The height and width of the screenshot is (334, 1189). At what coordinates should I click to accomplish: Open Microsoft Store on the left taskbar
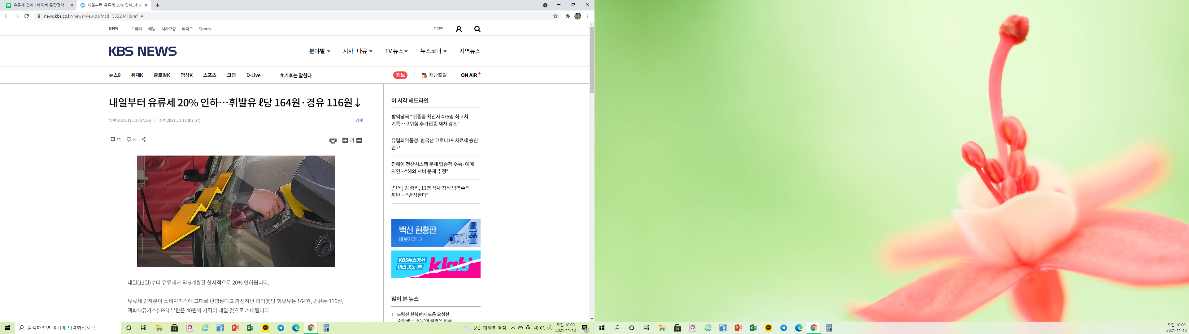point(174,328)
